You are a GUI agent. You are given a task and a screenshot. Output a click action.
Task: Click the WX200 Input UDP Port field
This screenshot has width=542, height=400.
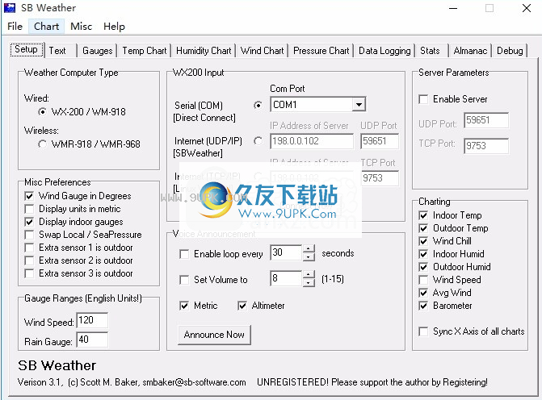click(379, 141)
